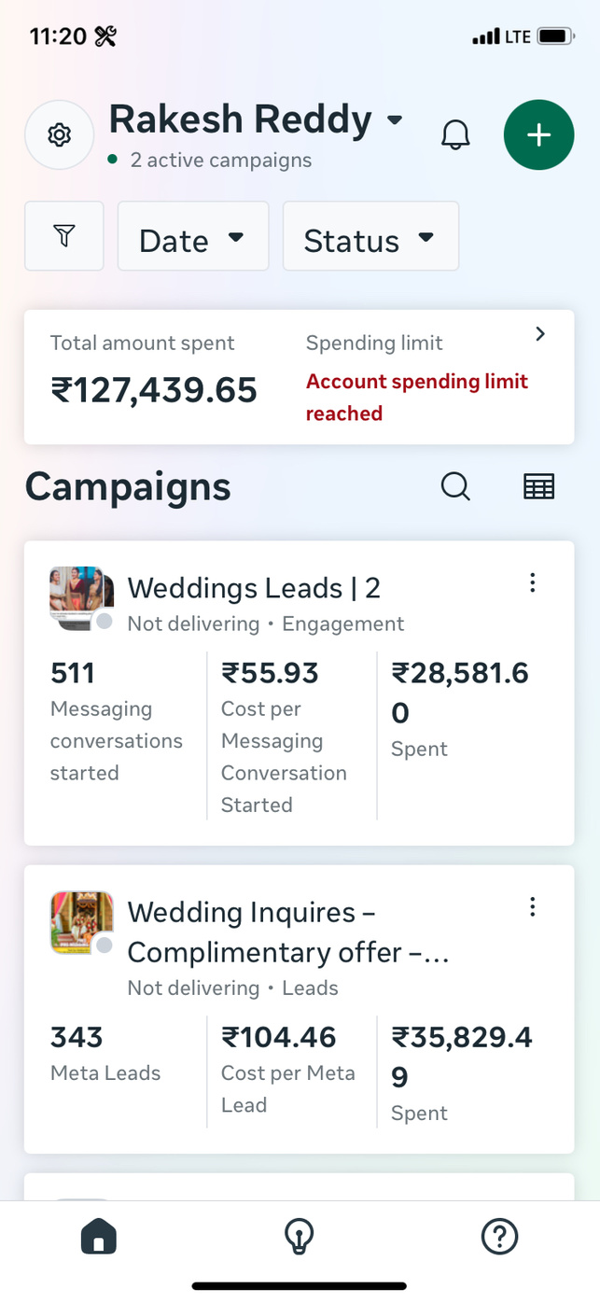Expand spending limit details chevron
This screenshot has width=600, height=1303.
click(540, 334)
